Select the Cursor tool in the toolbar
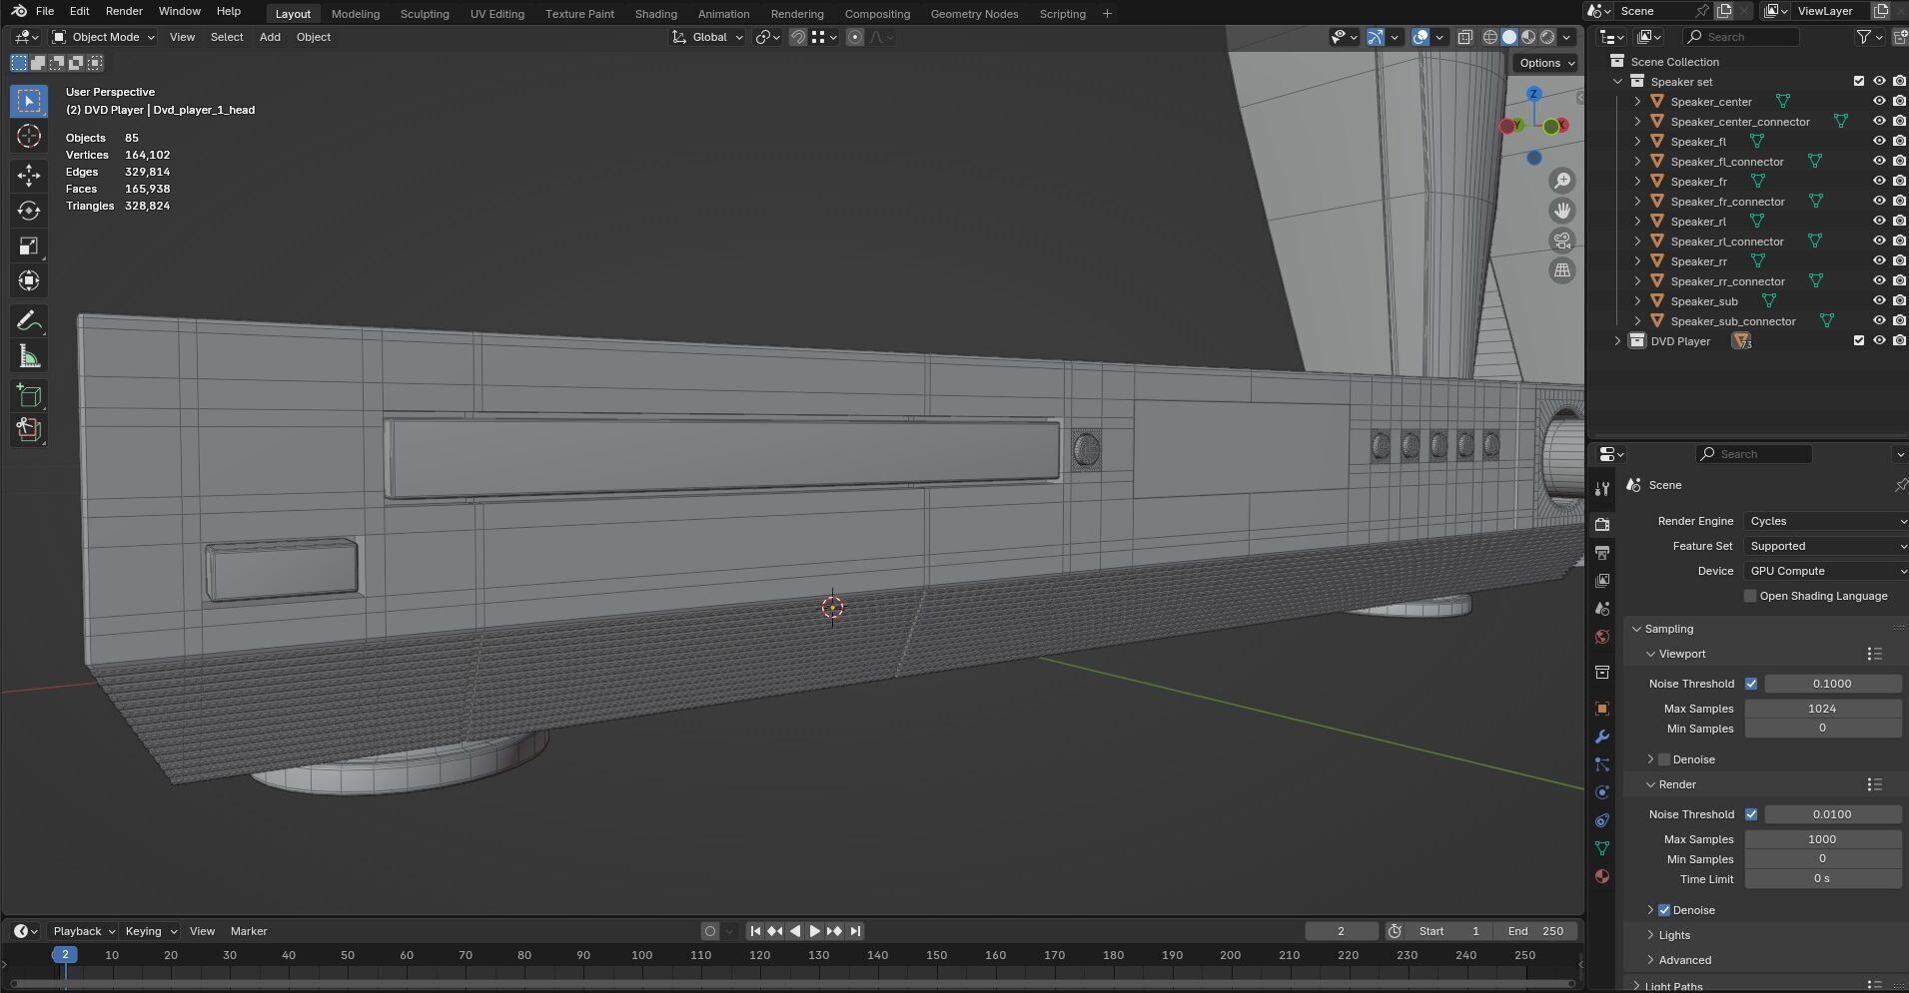 pos(29,137)
